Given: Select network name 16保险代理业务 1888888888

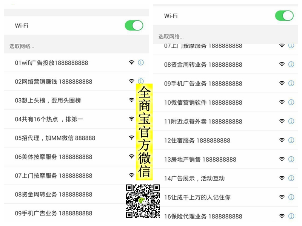Looking at the screenshot, I should click(203, 216).
